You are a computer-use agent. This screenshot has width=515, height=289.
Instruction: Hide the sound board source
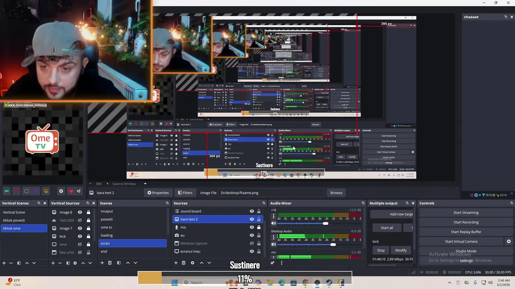[x=252, y=211]
